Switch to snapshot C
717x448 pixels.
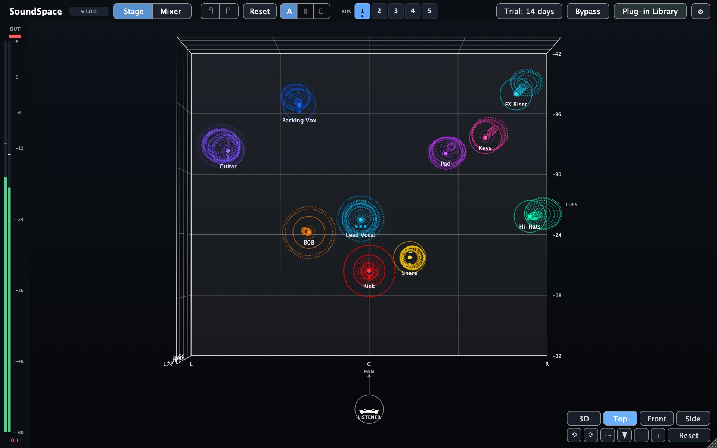(322, 11)
